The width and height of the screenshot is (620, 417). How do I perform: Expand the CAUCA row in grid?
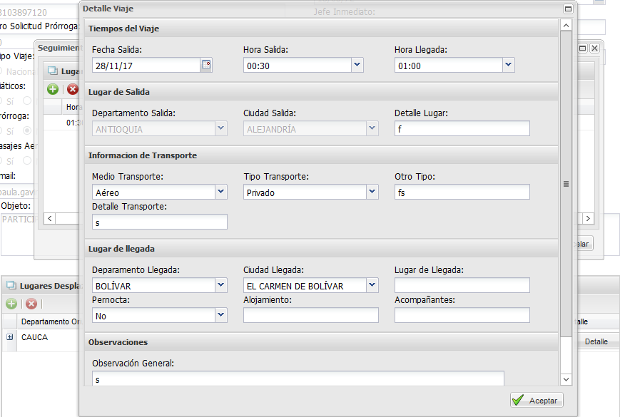(x=10, y=337)
